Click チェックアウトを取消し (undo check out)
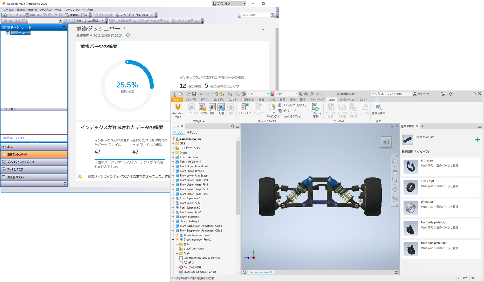This screenshot has width=484, height=282. (x=293, y=105)
